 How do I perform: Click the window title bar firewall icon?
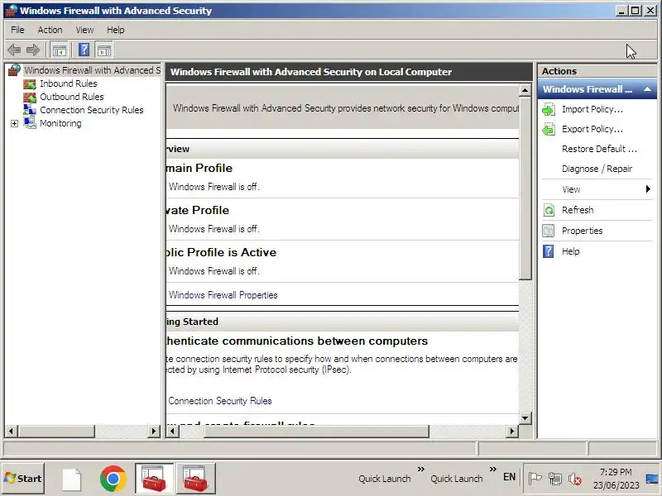pos(12,10)
